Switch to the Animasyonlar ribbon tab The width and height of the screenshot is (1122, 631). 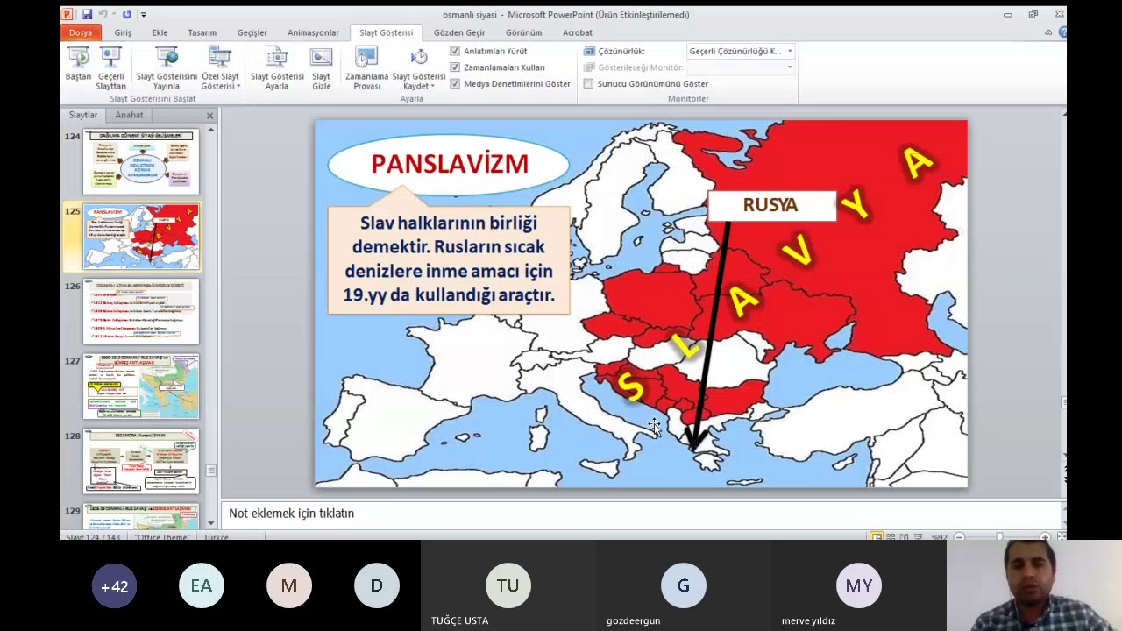(x=313, y=32)
